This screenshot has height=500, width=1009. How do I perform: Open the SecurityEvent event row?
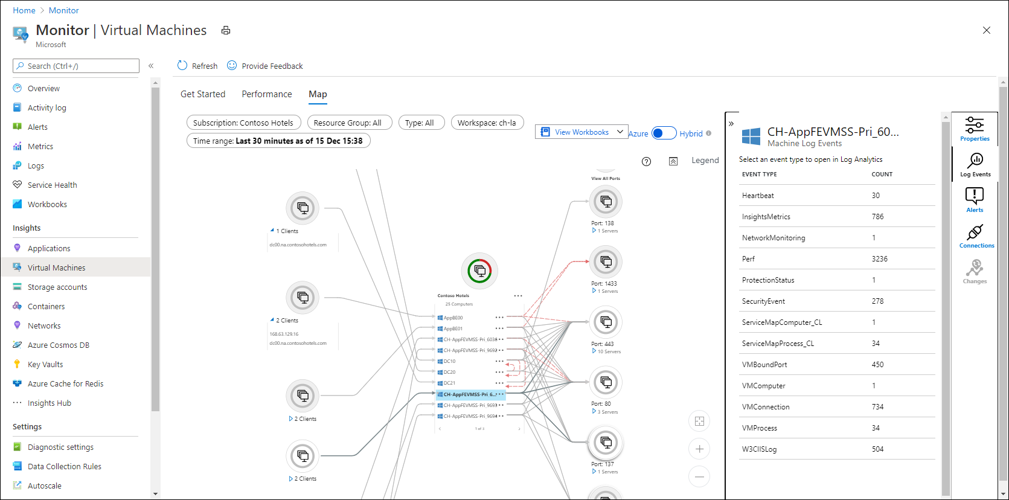click(837, 301)
